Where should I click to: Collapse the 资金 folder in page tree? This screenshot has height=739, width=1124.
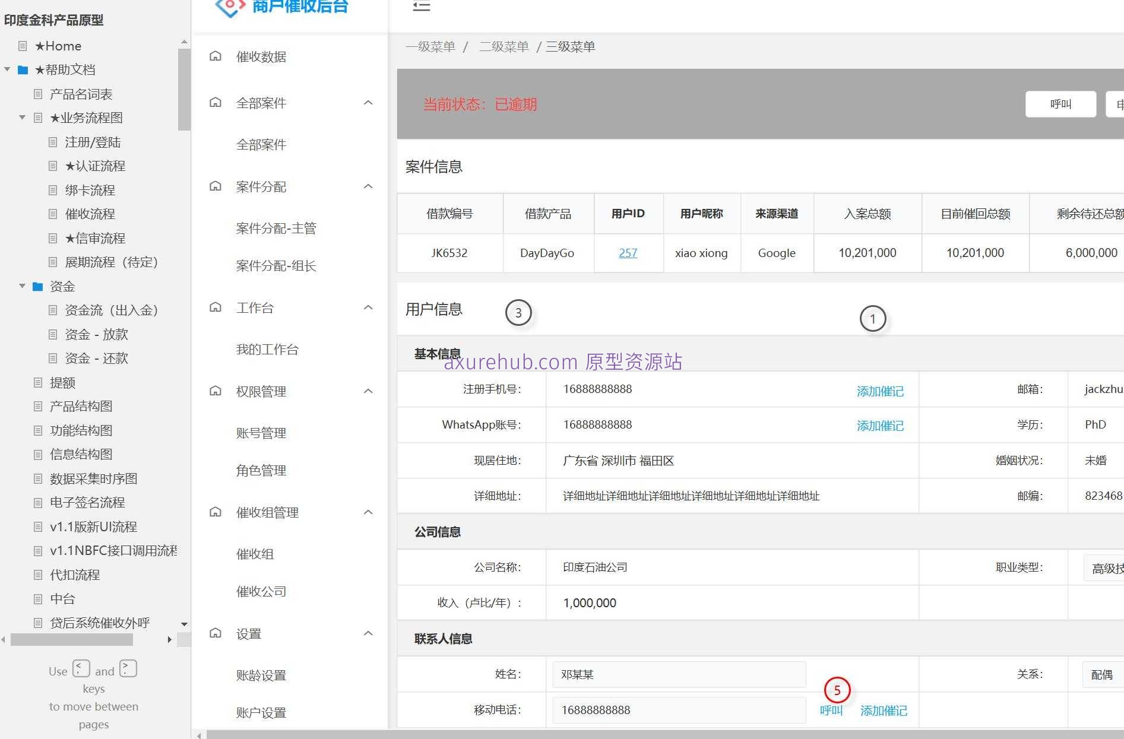[22, 286]
